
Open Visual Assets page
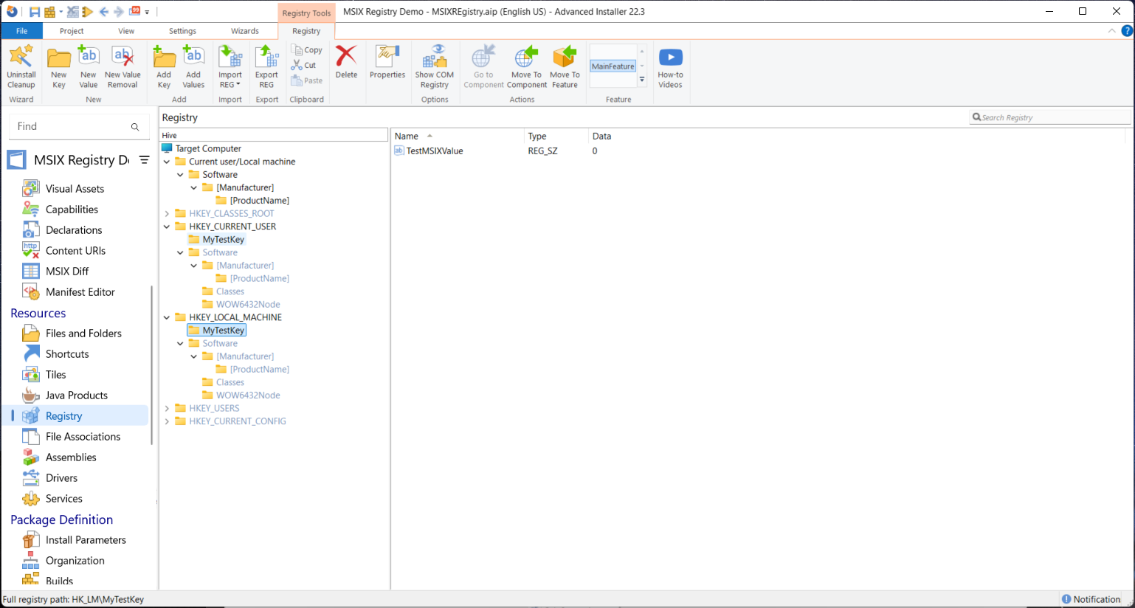pyautogui.click(x=75, y=189)
